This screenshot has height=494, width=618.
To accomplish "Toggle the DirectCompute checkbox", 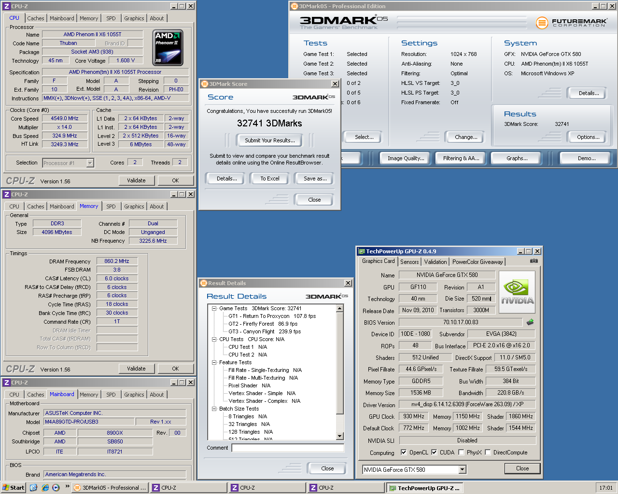I will click(488, 453).
